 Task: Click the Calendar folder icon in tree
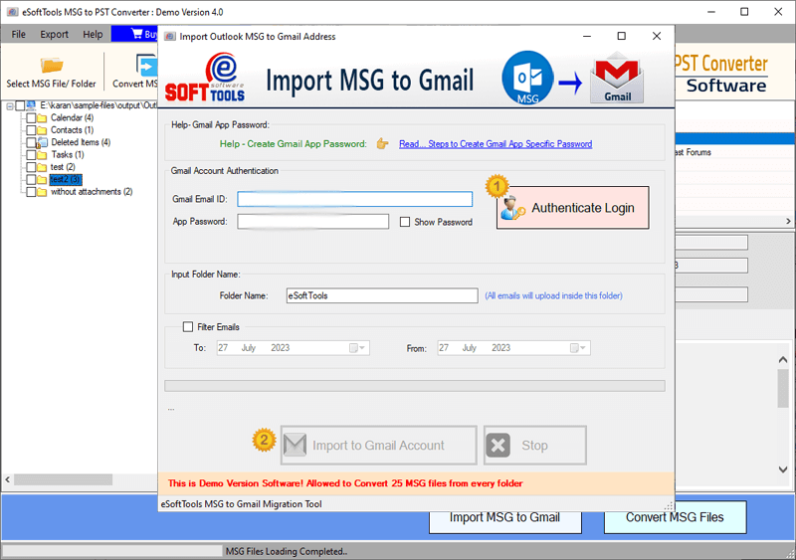(x=42, y=117)
